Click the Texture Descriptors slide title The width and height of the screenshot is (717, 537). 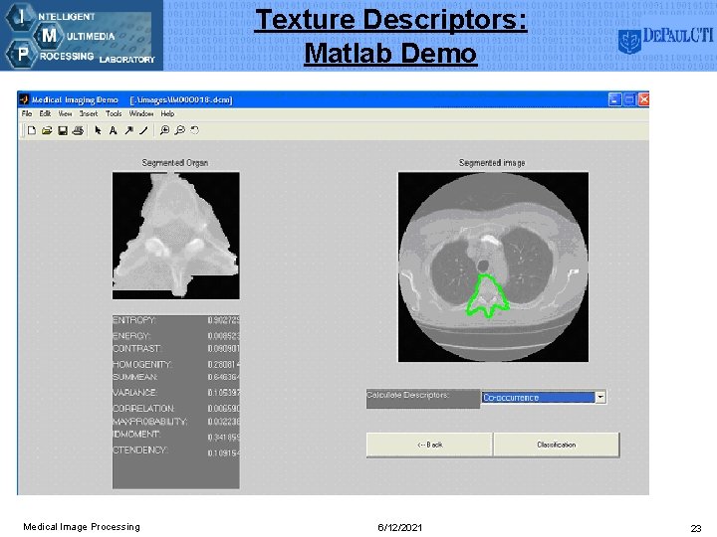[390, 37]
